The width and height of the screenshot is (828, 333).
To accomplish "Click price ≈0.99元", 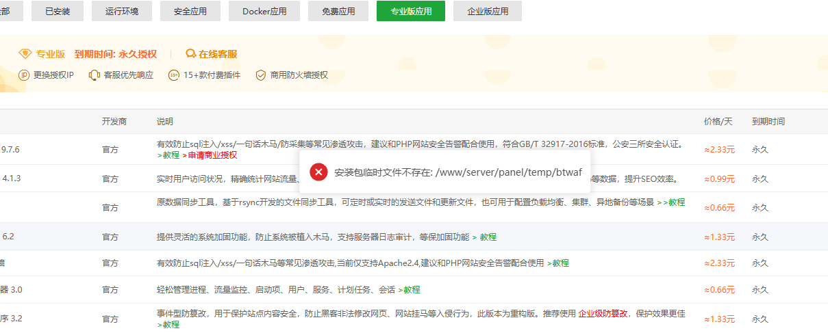I will (719, 179).
